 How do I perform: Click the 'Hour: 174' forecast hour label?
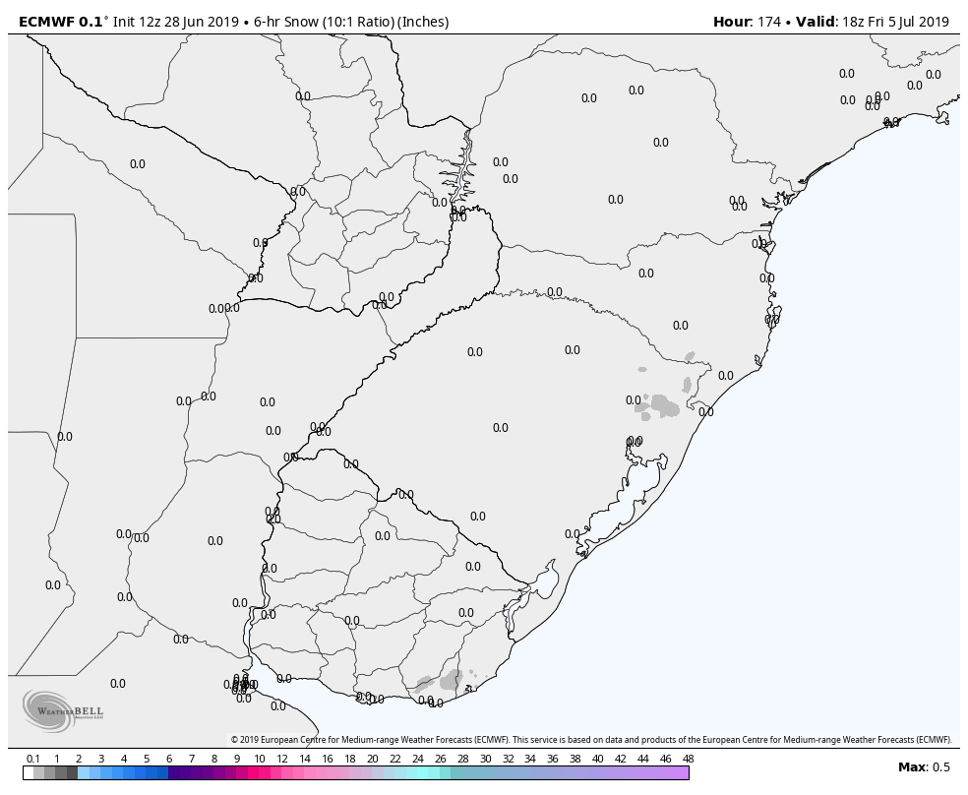(747, 22)
